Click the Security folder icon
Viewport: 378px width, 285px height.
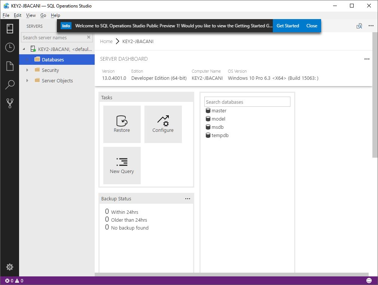[x=37, y=70]
